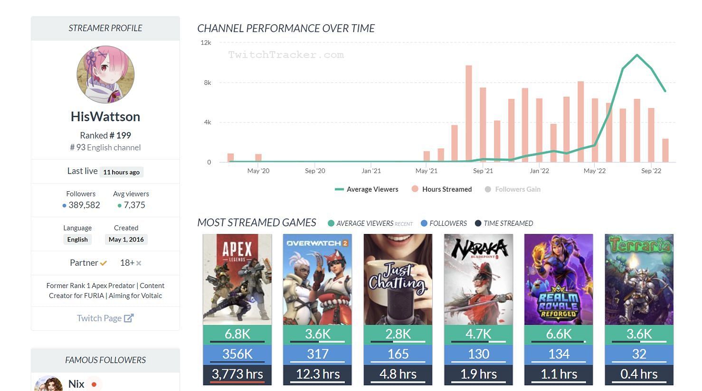Click the English language badge

click(x=77, y=240)
